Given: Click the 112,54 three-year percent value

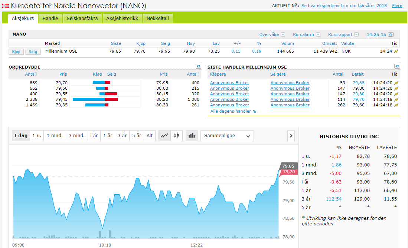Looking at the screenshot, I should [334, 199].
